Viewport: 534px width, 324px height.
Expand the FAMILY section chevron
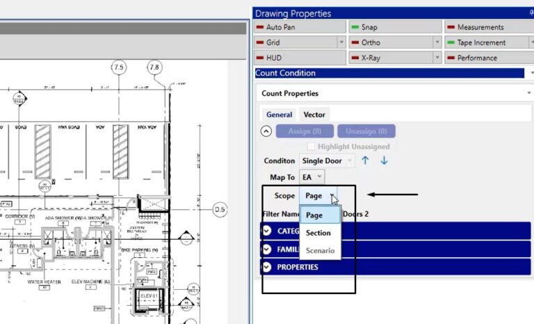coord(267,250)
